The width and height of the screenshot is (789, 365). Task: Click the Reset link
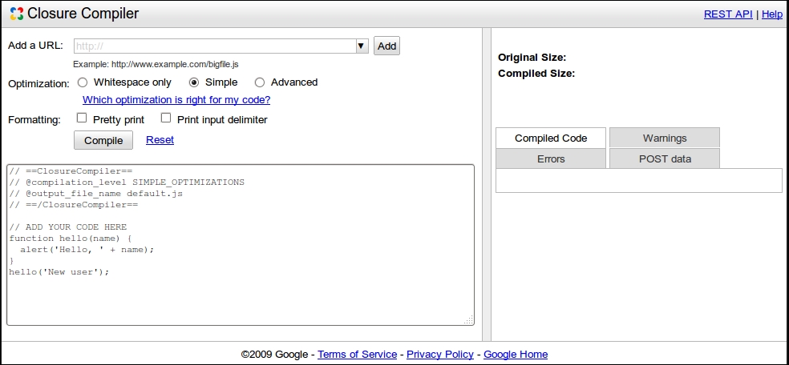coord(160,139)
